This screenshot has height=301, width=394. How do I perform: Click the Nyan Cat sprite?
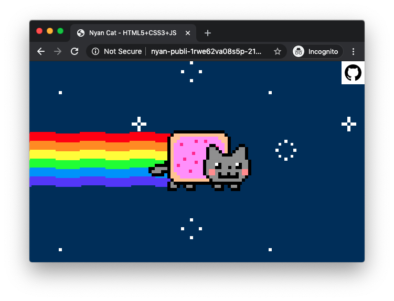(x=200, y=161)
